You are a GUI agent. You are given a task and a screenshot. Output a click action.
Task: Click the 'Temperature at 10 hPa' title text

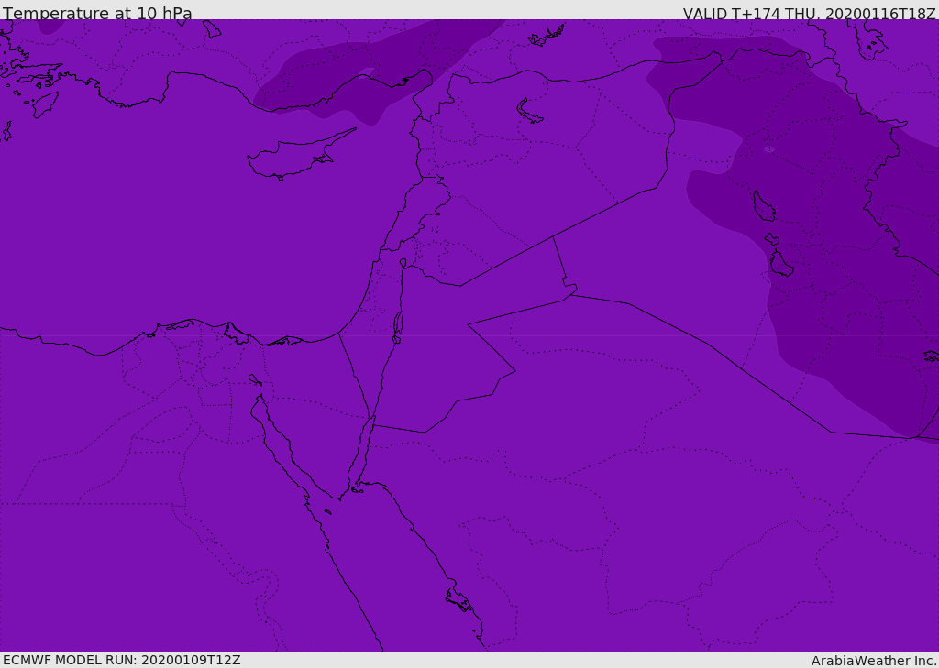coord(97,13)
